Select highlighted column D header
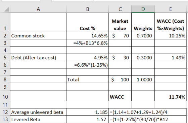The image size is (188, 123). (x=143, y=9)
